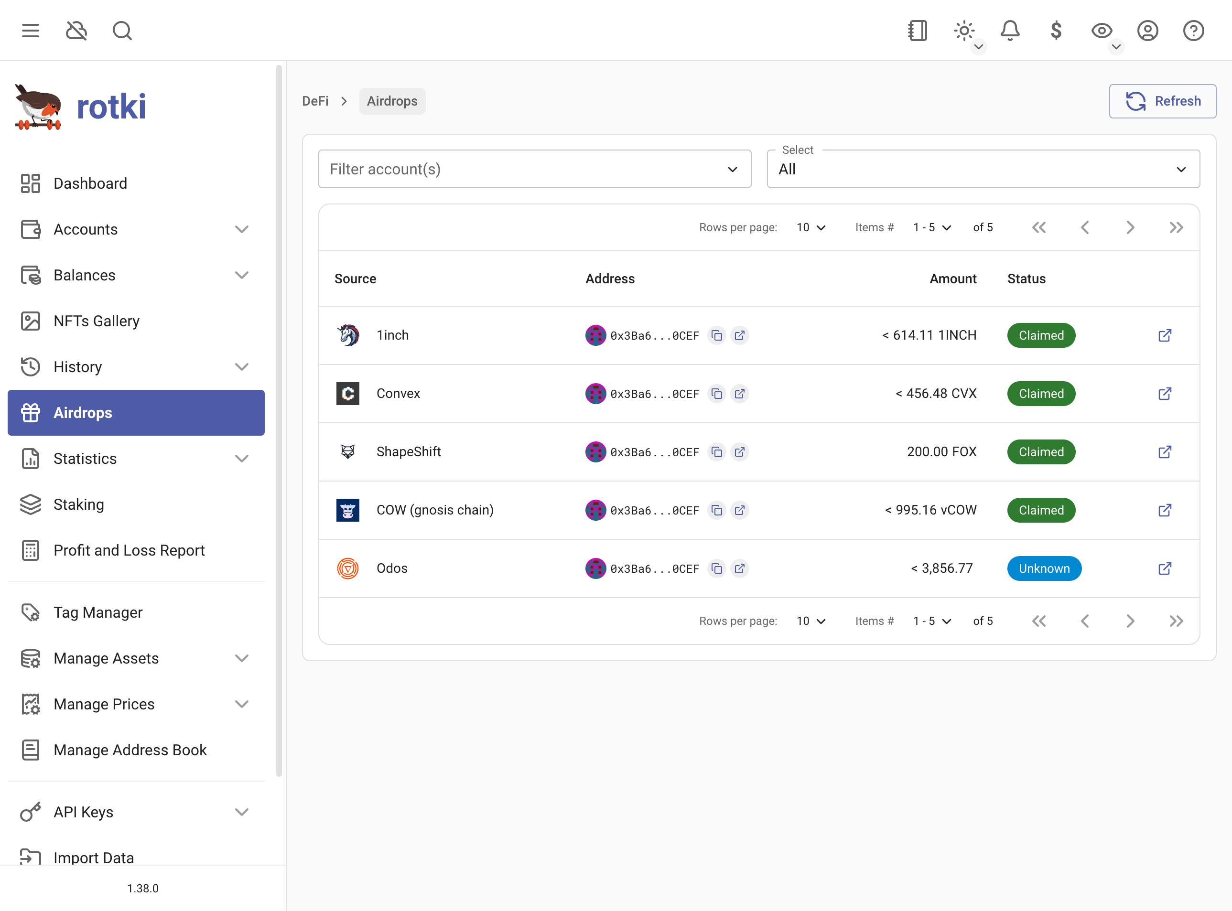Viewport: 1232px width, 911px height.
Task: Click the Unknown status chip for Odos
Action: (1044, 568)
